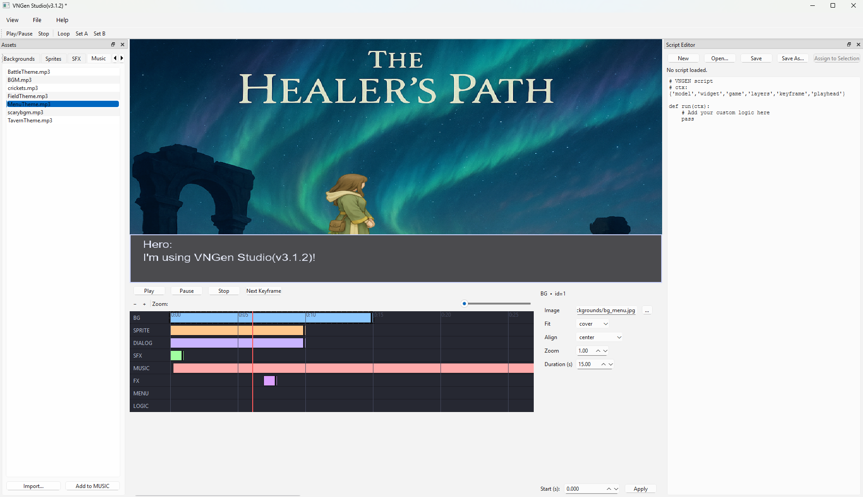Click the Duration (s) value field
Image resolution: width=863 pixels, height=497 pixels.
[588, 364]
